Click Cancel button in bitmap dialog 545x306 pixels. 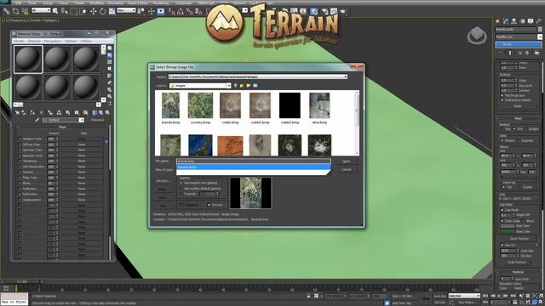(347, 170)
